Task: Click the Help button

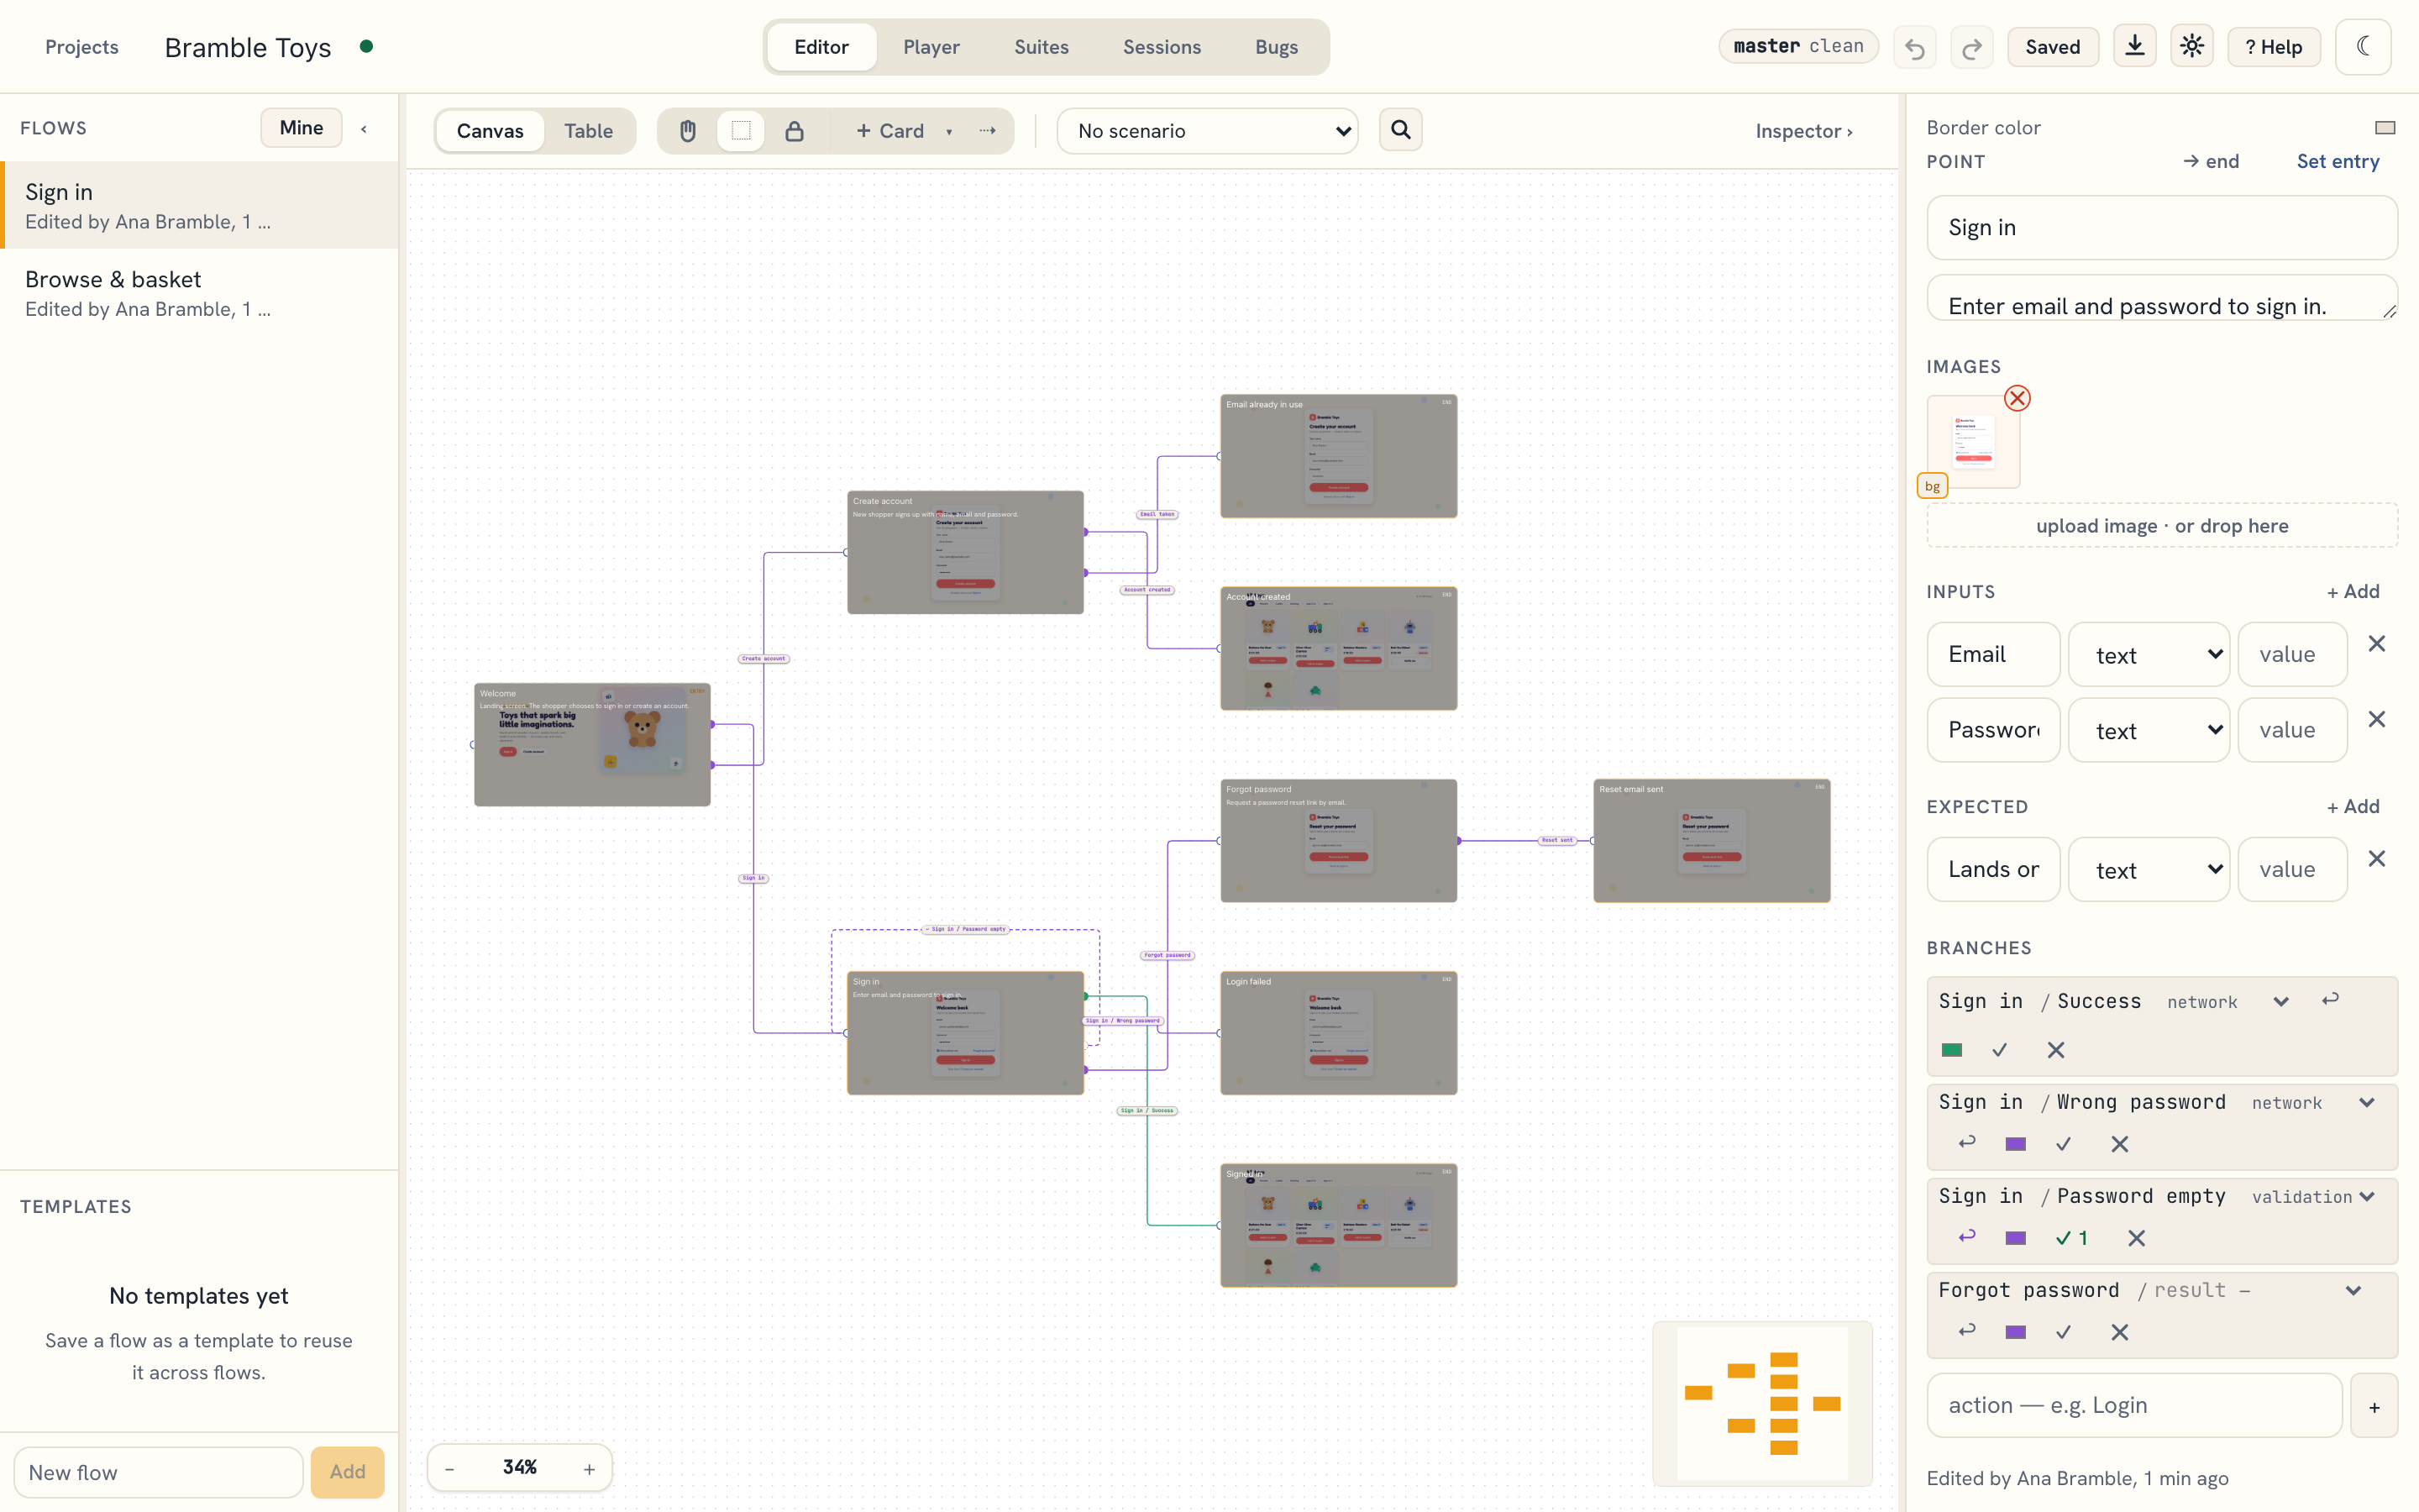Action: point(2273,47)
